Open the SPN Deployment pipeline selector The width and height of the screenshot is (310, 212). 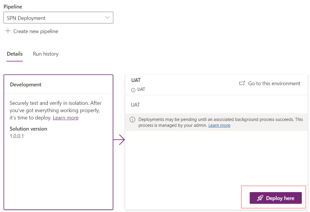58,18
